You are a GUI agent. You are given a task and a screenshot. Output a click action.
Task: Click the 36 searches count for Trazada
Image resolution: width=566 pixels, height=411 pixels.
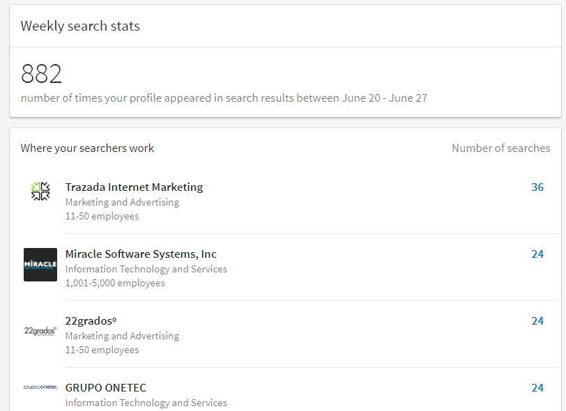click(x=537, y=187)
